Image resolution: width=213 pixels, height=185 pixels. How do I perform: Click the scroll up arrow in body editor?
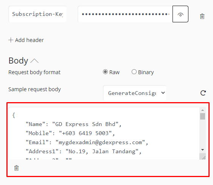coord(202,110)
